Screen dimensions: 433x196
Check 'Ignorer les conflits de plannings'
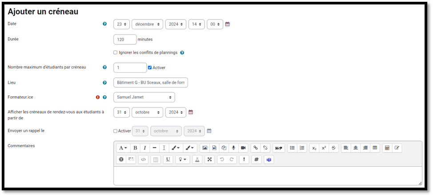tap(116, 52)
